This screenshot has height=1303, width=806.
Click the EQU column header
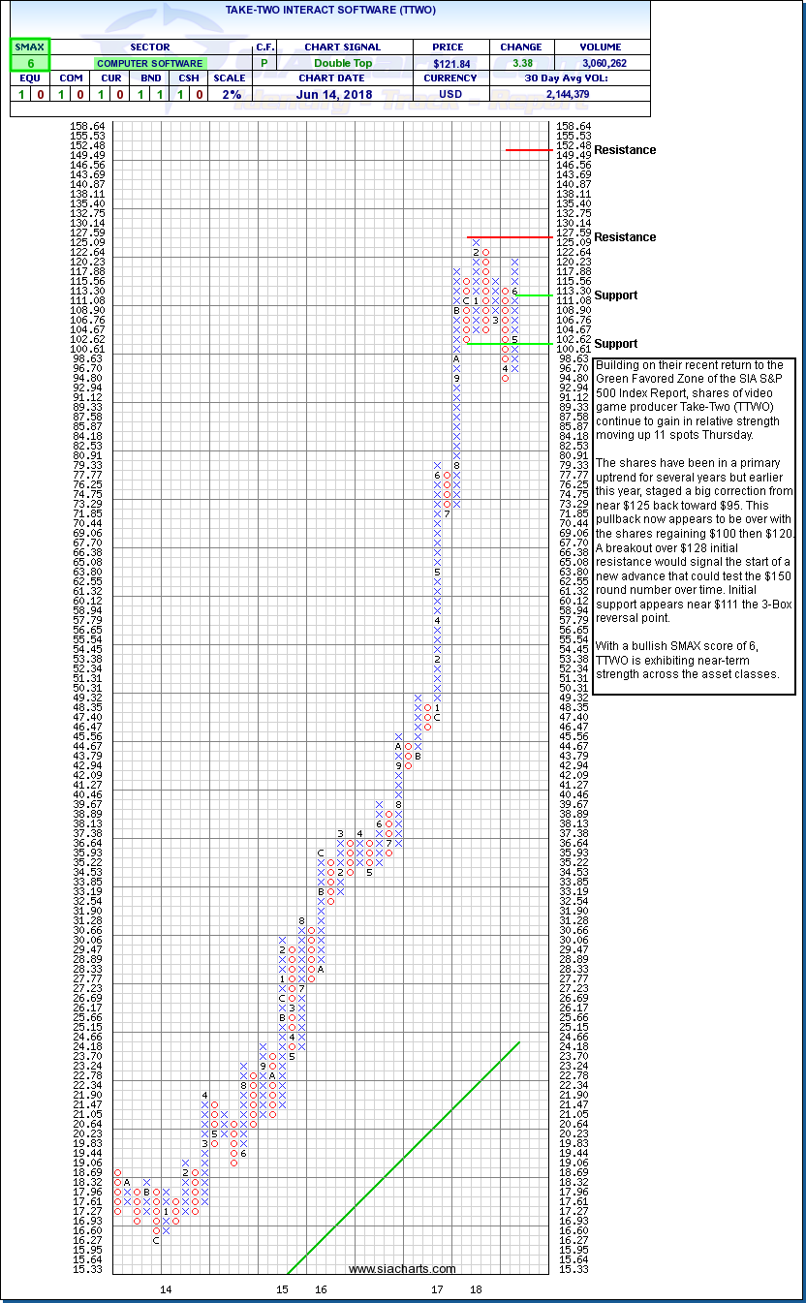(30, 78)
